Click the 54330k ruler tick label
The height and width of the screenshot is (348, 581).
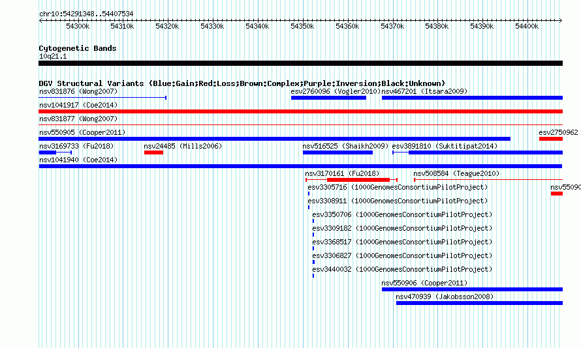(x=212, y=26)
